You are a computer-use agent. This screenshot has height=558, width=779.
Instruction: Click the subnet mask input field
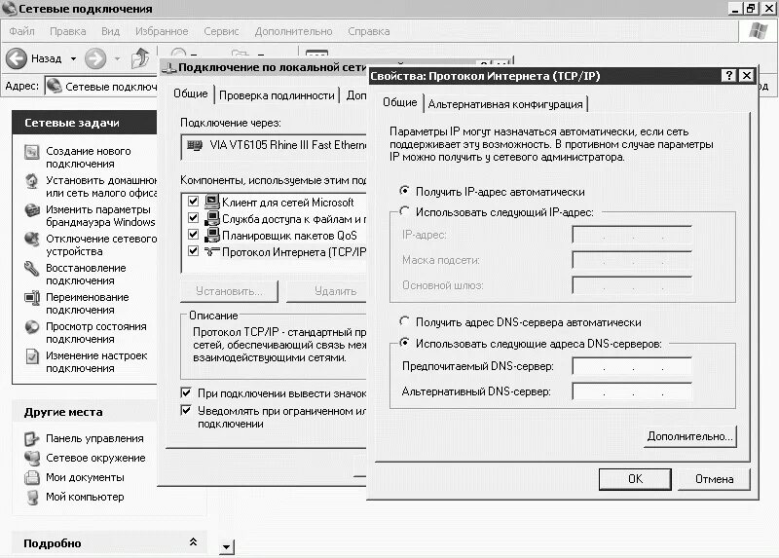pos(632,260)
